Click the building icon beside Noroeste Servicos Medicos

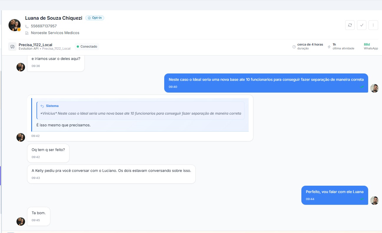27,33
